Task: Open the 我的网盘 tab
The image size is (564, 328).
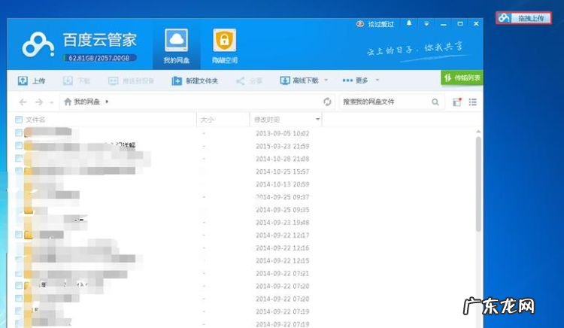Action: click(x=176, y=45)
